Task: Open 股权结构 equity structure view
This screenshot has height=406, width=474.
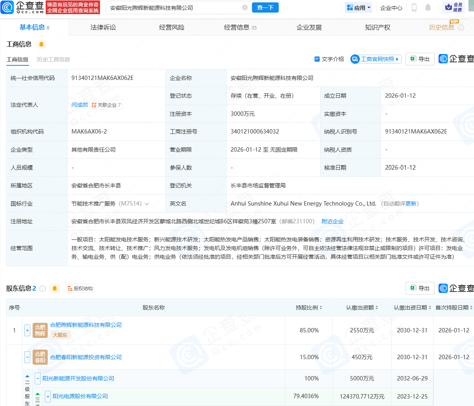Action: pyautogui.click(x=80, y=289)
